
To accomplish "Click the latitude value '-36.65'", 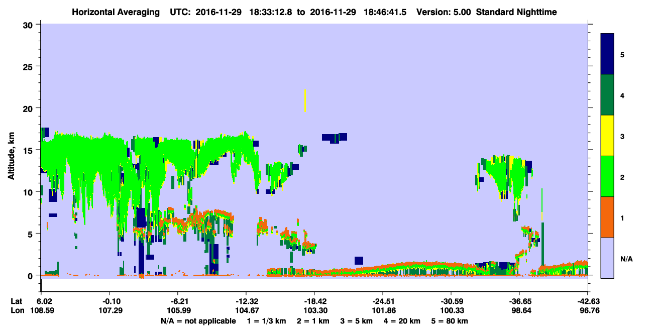I will pos(519,301).
